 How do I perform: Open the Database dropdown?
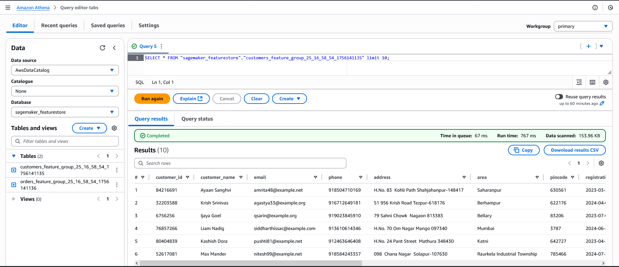(x=65, y=112)
